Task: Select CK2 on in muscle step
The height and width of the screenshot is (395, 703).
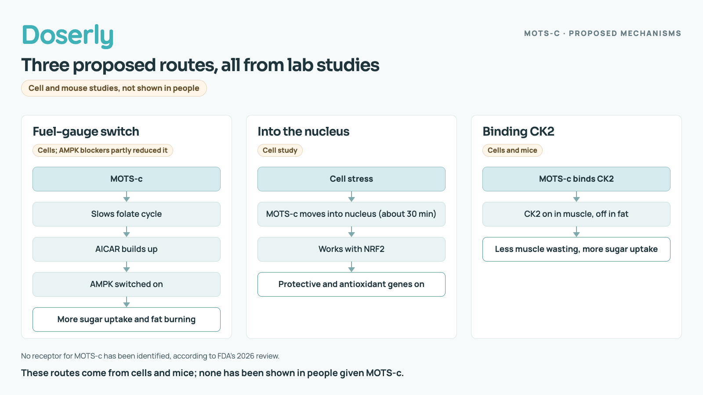Action: 576,214
